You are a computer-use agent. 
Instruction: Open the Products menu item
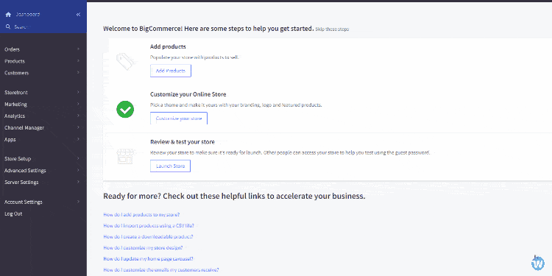[x=15, y=61]
